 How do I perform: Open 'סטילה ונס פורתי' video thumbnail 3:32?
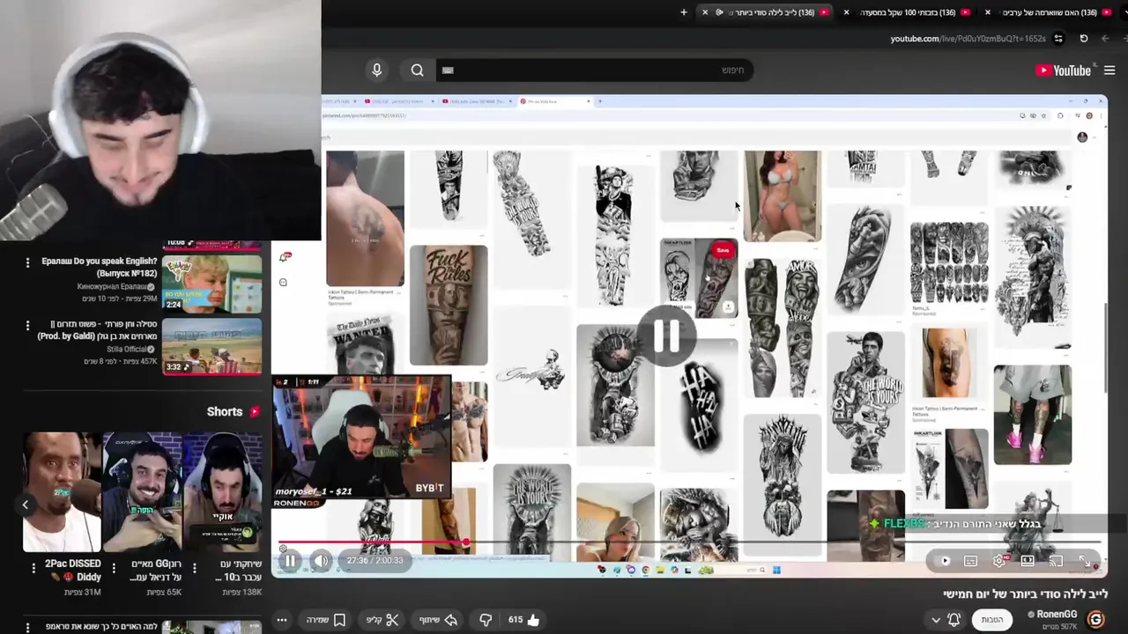click(x=211, y=346)
